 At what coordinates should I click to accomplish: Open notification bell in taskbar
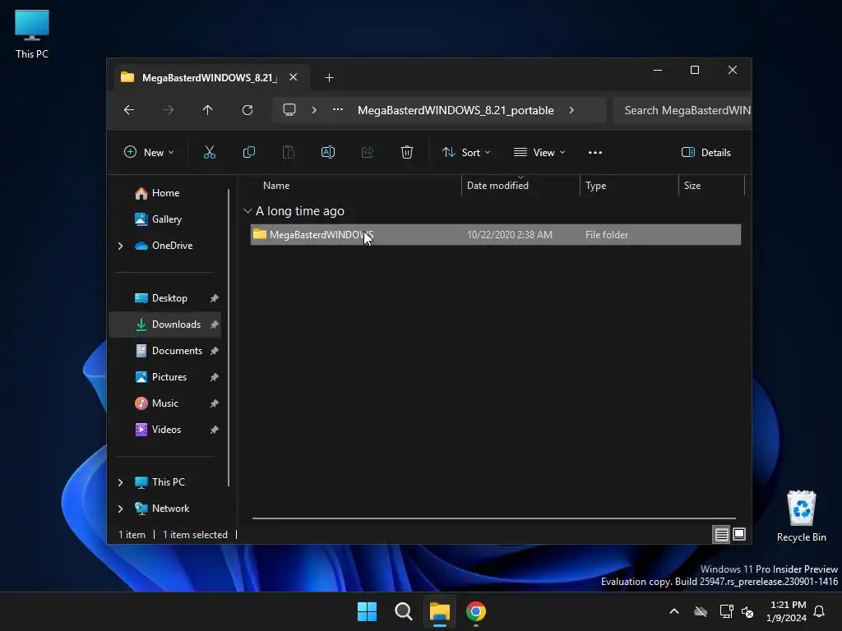point(820,611)
